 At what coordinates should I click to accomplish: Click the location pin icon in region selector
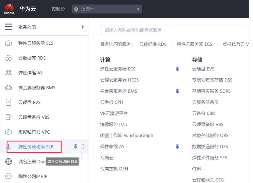[76, 9]
